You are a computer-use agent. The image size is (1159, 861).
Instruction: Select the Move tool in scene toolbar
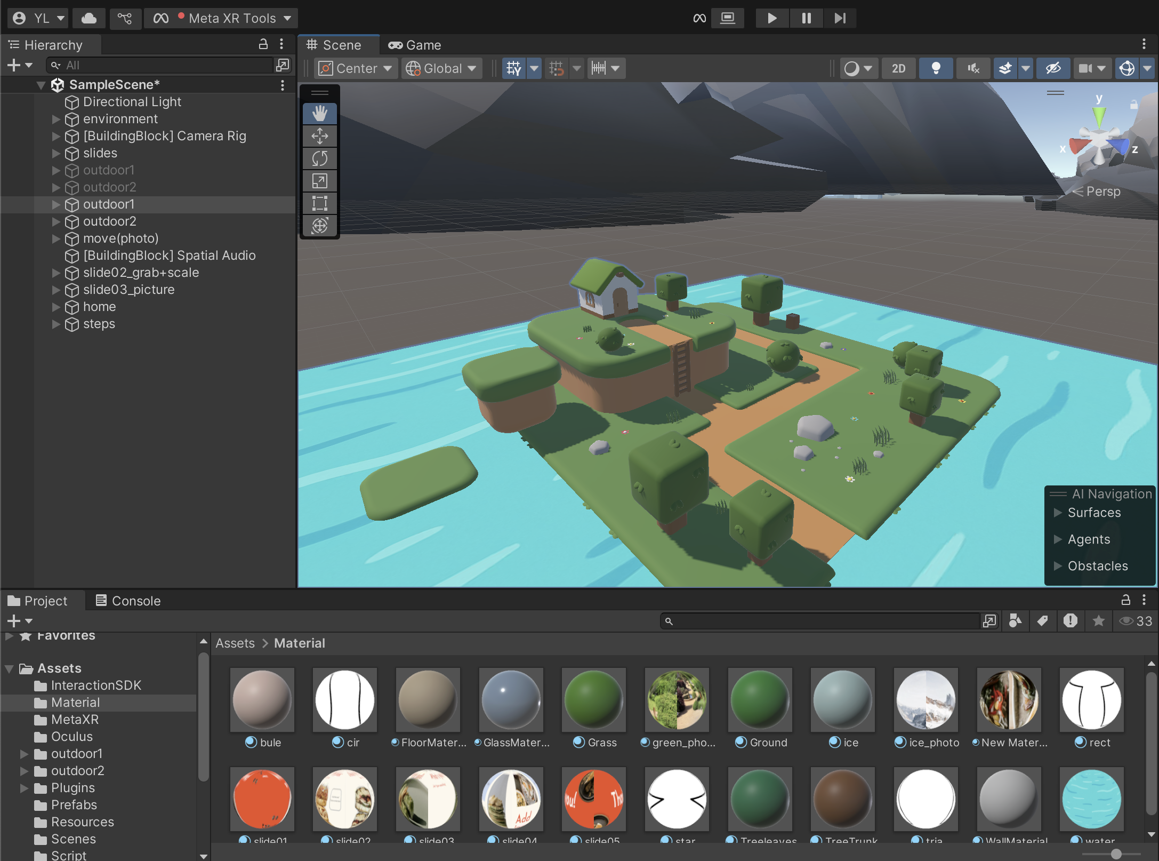tap(319, 136)
